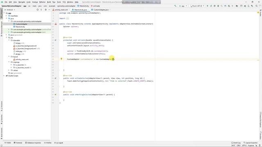This screenshot has height=147, width=262.
Task: Expand the manifests folder arrow
Action: click(7, 16)
